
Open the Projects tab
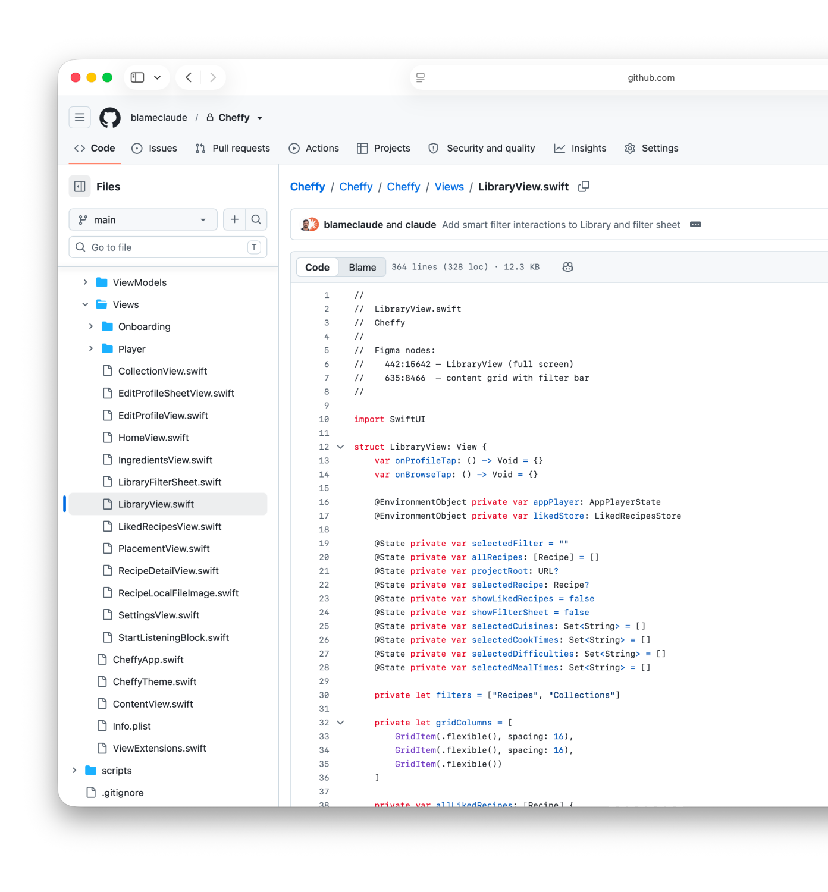pyautogui.click(x=383, y=148)
